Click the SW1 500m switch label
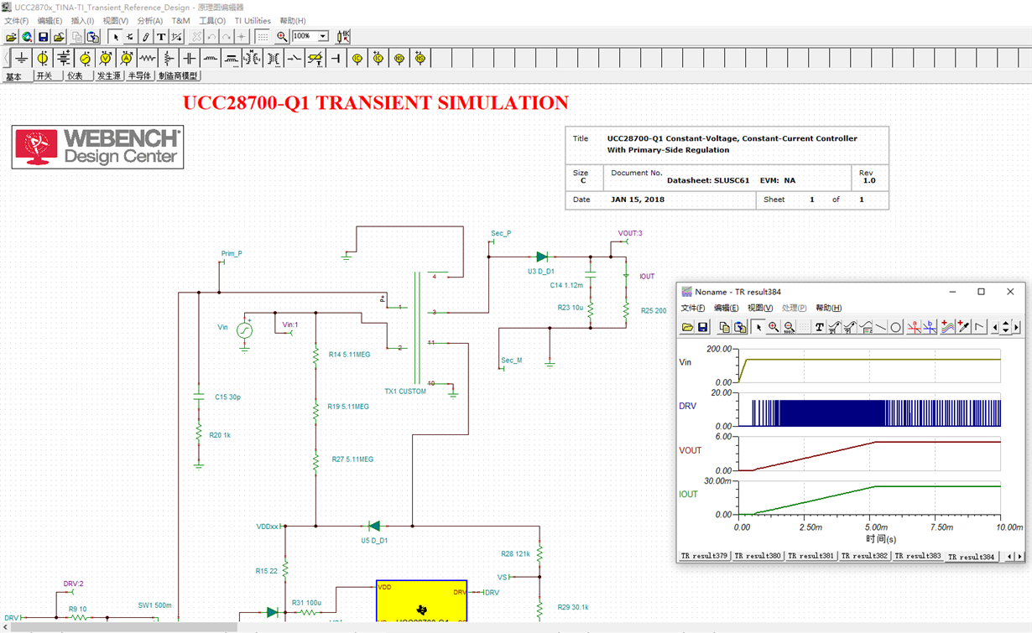Viewport: 1032px width, 633px height. coord(155,605)
